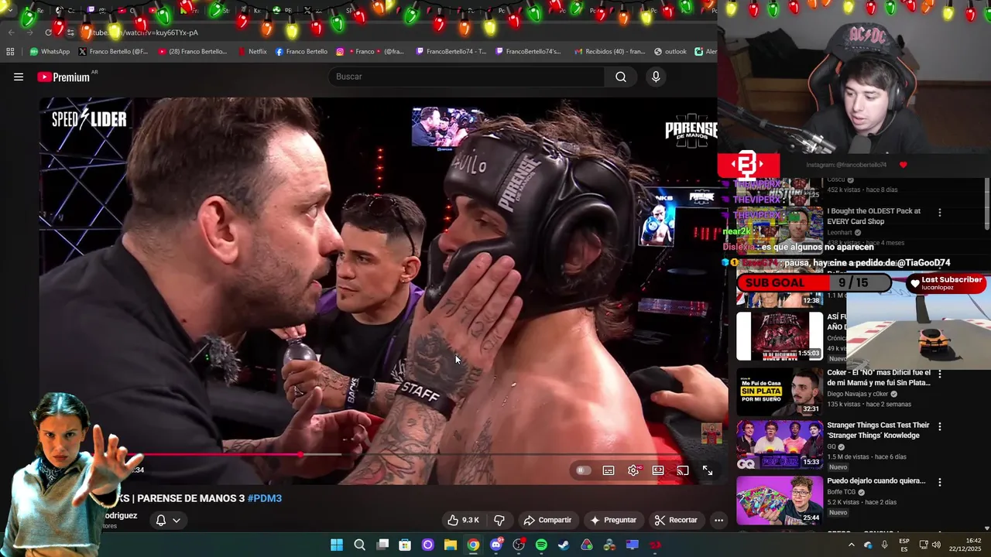
Task: Open the taskbar microphone tray icon
Action: pyautogui.click(x=884, y=545)
